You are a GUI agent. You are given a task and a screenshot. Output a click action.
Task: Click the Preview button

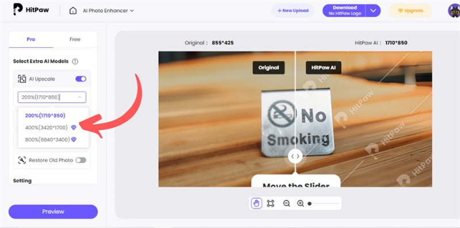pyautogui.click(x=53, y=211)
